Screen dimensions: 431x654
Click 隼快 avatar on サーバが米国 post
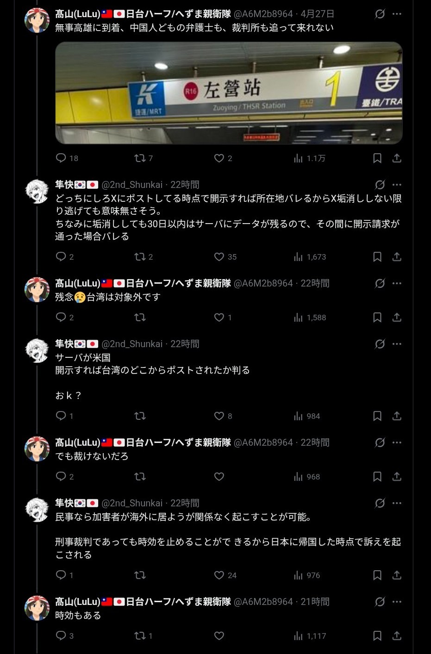(x=37, y=350)
